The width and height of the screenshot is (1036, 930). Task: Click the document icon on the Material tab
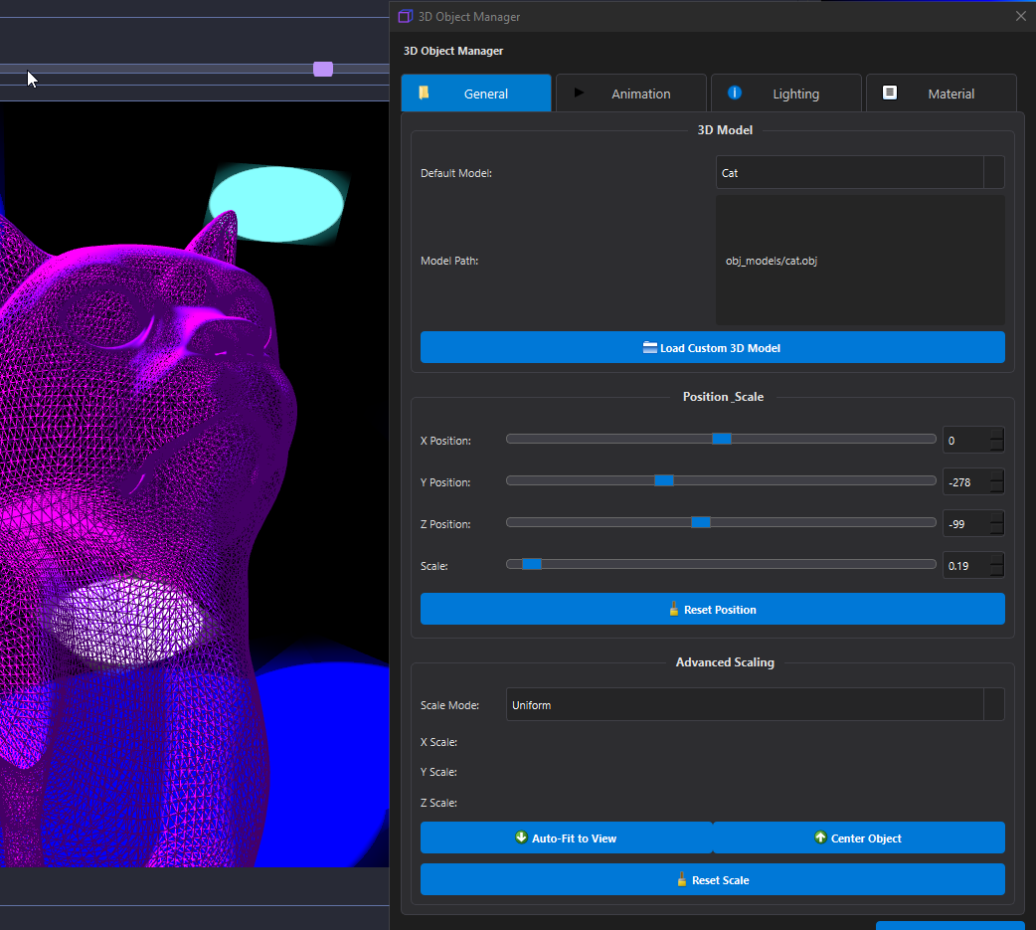888,93
